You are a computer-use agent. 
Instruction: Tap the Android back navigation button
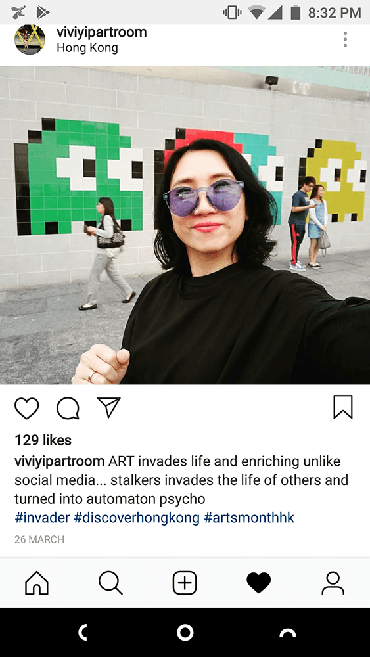(x=83, y=632)
